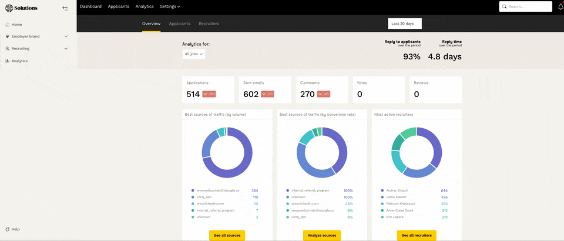Click the Audrey Sicaut legend color dot

click(382, 190)
